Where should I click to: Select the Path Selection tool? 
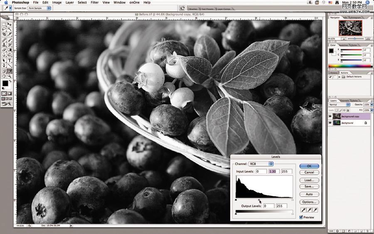coord(4,60)
